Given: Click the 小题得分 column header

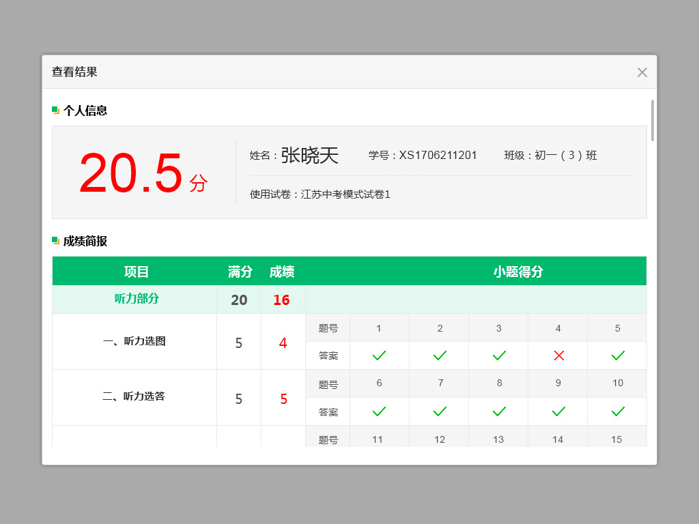Looking at the screenshot, I should (518, 272).
